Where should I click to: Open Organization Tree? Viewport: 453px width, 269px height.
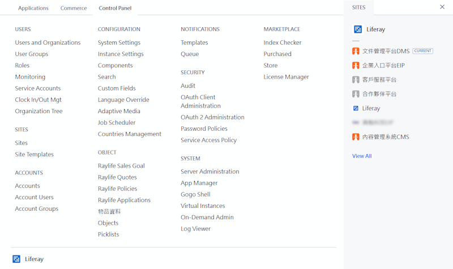click(x=39, y=111)
